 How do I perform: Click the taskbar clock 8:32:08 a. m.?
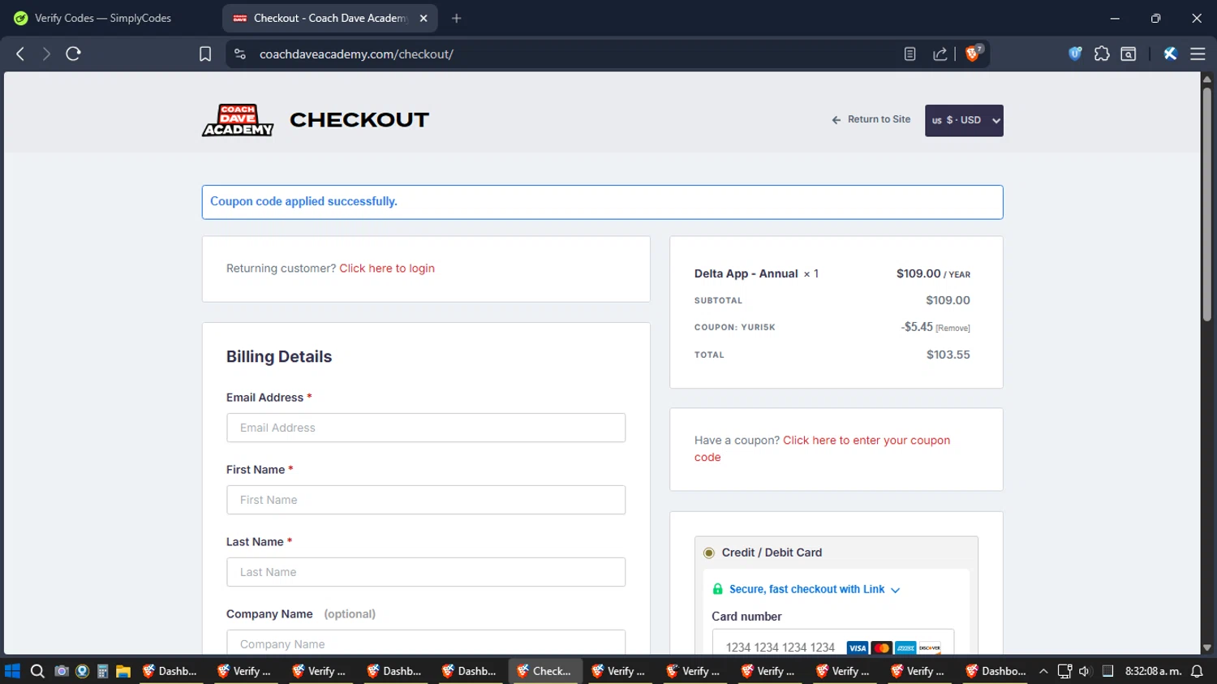click(1152, 671)
